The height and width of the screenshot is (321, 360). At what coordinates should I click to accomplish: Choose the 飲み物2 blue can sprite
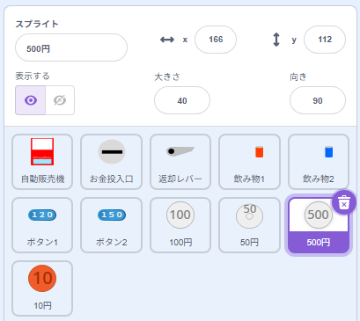click(x=319, y=162)
